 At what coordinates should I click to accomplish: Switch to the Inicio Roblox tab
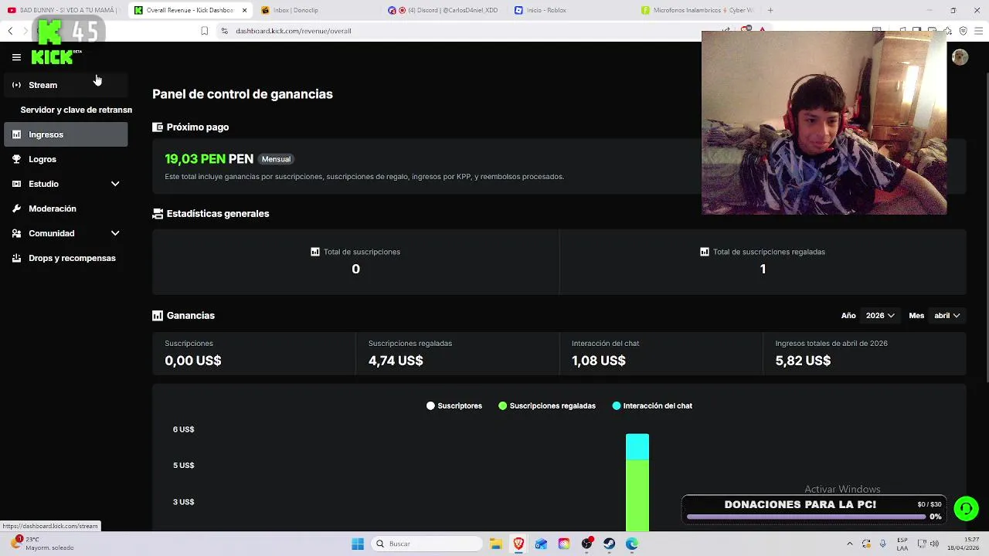[x=570, y=10]
